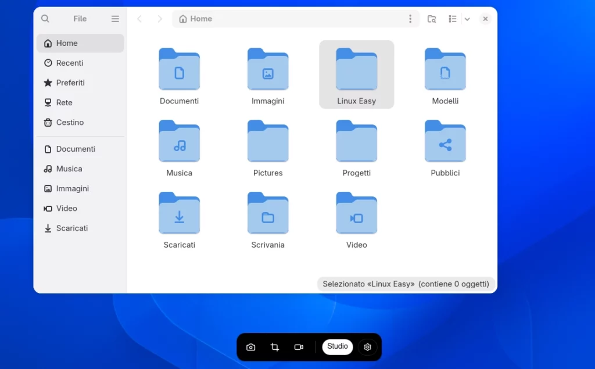Open Musica bookmark in sidebar
This screenshot has height=369, width=595.
(x=80, y=169)
